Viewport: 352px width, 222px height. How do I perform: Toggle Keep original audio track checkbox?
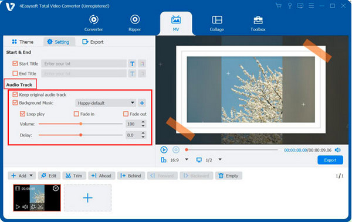click(x=15, y=94)
